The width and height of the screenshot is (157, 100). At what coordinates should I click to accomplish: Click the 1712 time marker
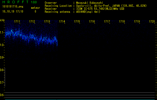32,21
